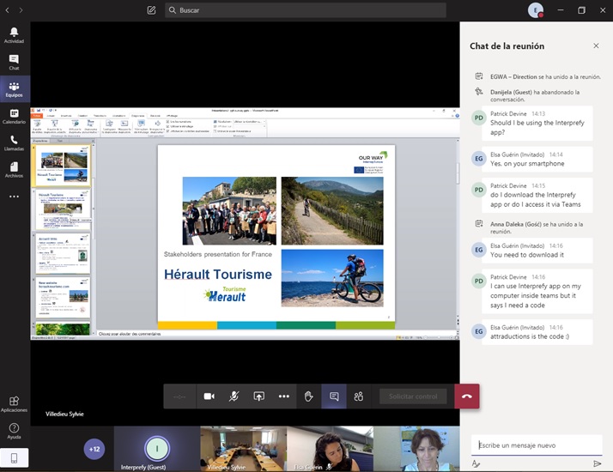The image size is (613, 472).
Task: Open the Actividad notifications bell
Action: (14, 35)
